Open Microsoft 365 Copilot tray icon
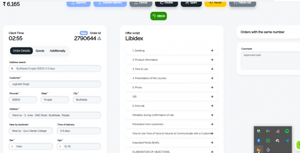 (268, 131)
